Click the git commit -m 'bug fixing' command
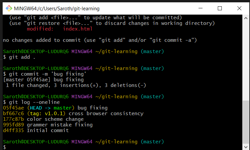250x150 pixels. point(44,74)
